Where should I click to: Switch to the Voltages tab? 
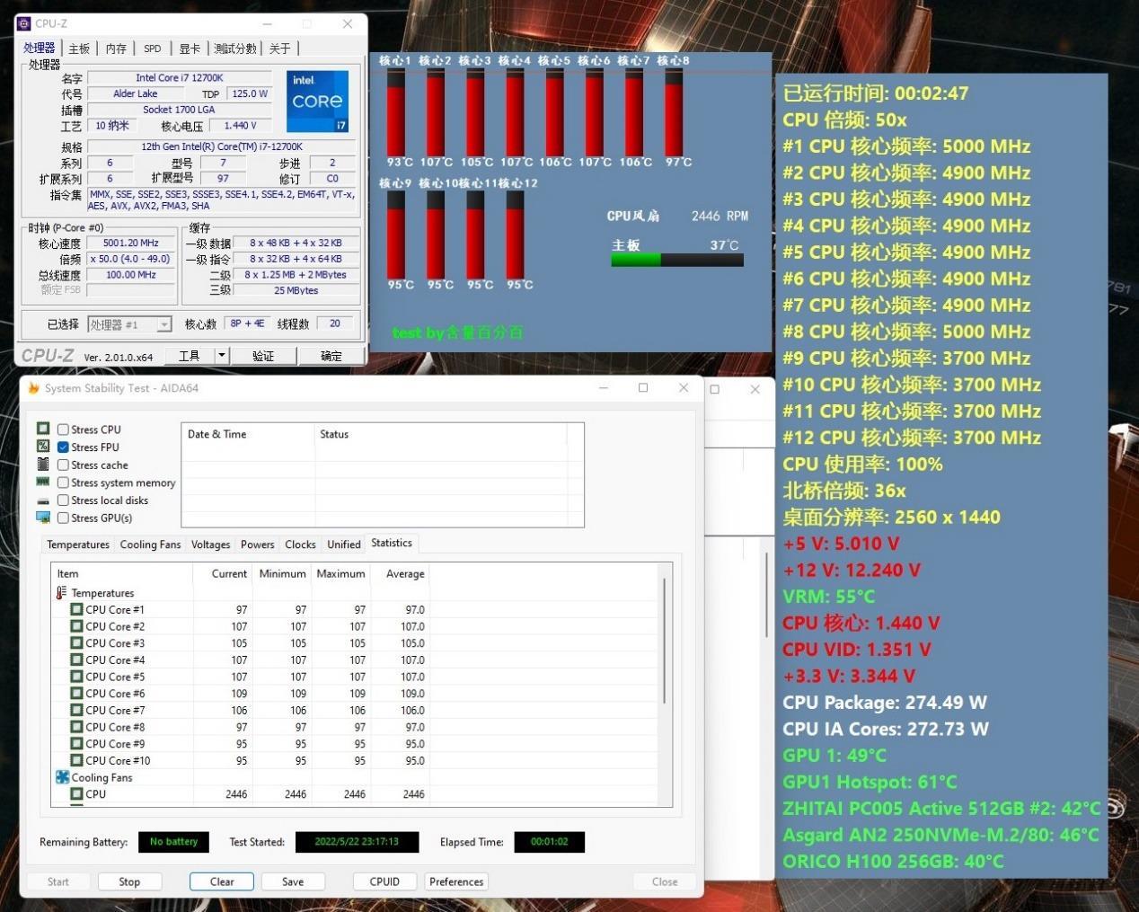point(210,545)
